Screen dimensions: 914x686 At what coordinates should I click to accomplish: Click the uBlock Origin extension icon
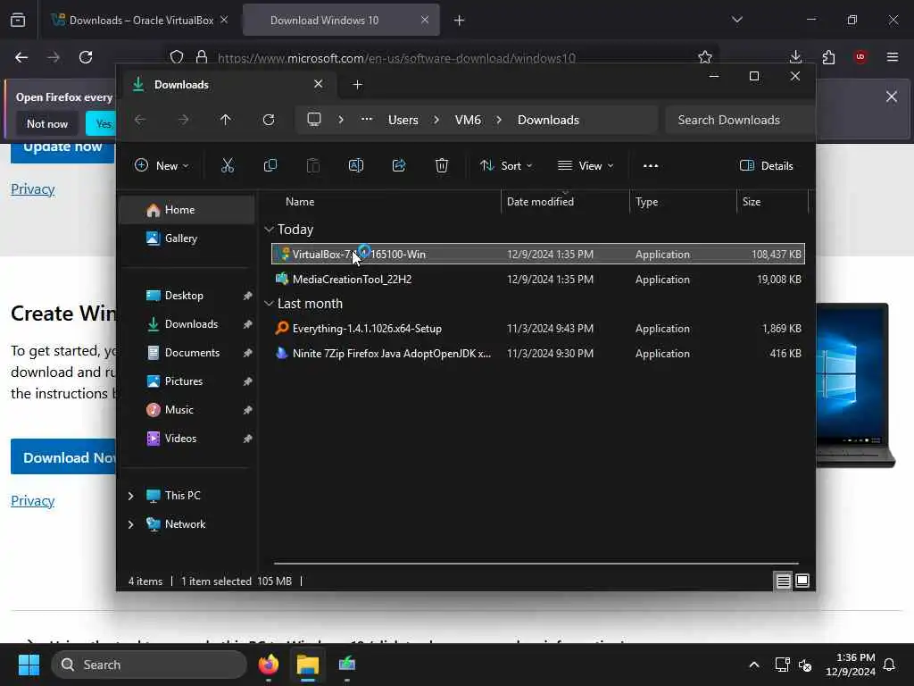(860, 57)
